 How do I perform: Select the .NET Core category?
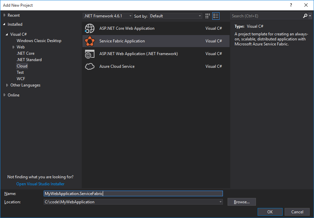pyautogui.click(x=26, y=53)
